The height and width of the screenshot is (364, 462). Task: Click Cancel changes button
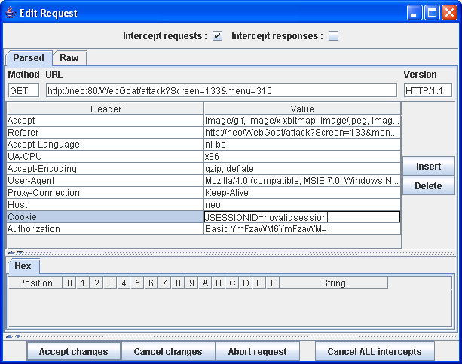pyautogui.click(x=167, y=351)
